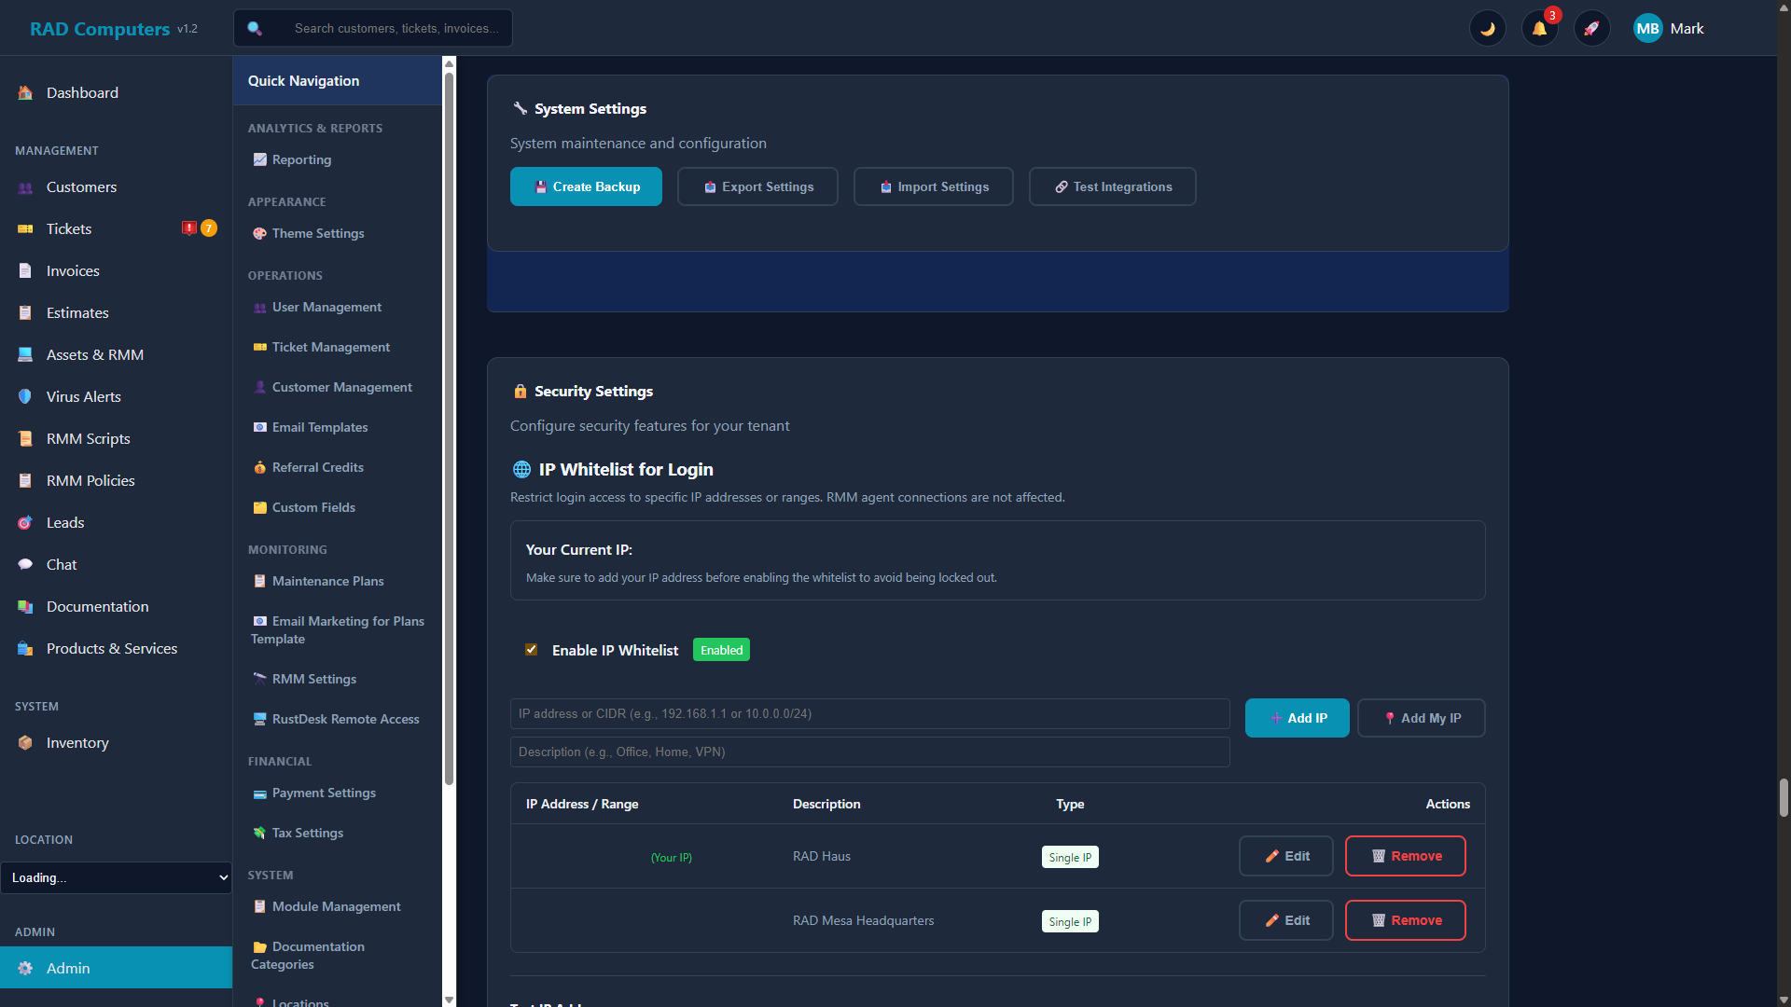The height and width of the screenshot is (1007, 1791).
Task: Click the IP address or CIDR input field
Action: pos(869,713)
